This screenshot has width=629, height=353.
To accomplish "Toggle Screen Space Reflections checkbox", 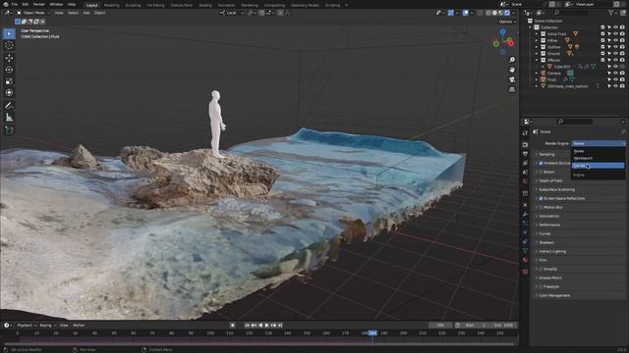I will coord(541,198).
